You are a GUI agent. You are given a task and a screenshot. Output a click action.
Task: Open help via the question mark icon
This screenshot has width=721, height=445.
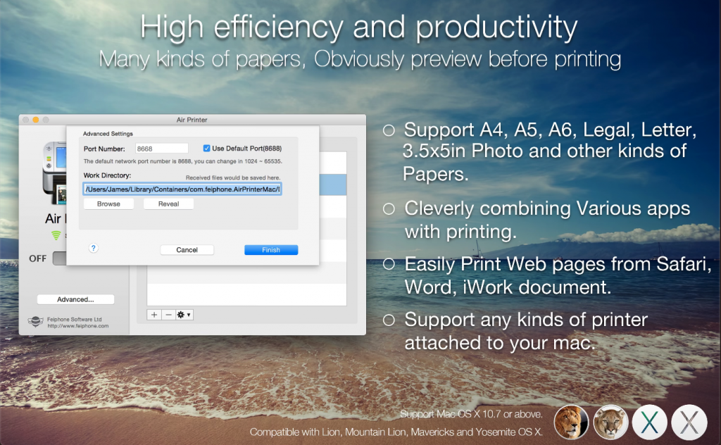(94, 249)
